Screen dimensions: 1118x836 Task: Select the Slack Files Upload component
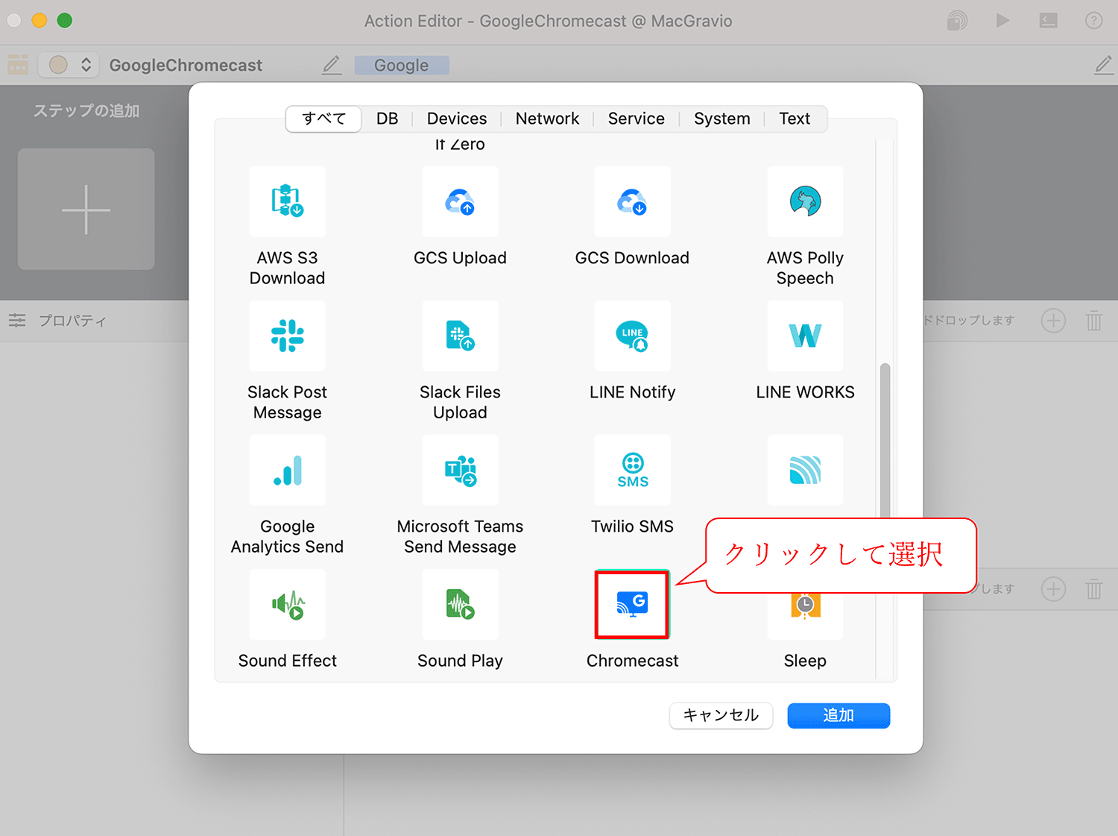coord(460,336)
